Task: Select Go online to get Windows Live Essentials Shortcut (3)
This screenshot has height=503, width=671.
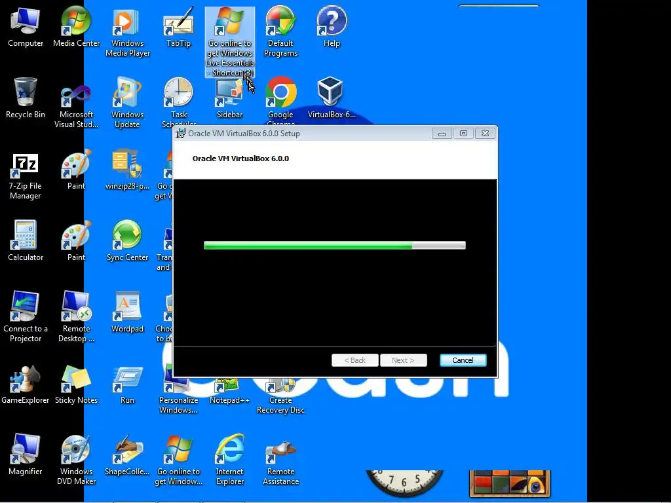Action: coord(230,41)
